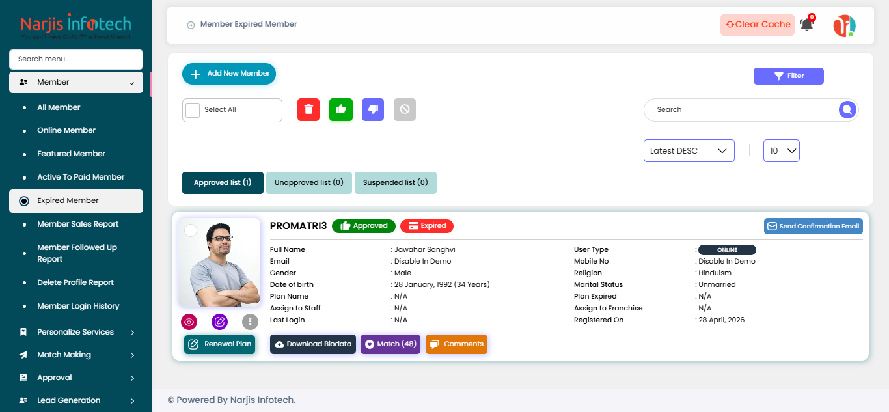Expand the Approval sidebar menu

click(76, 378)
